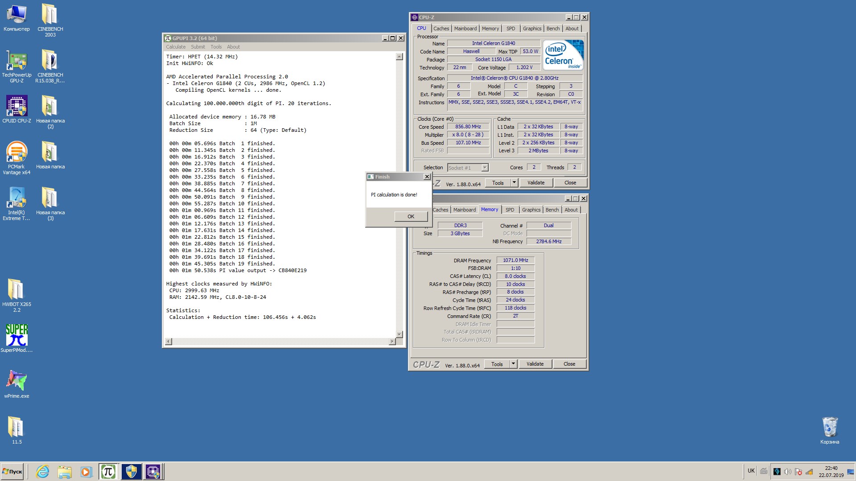Click Validate in upper CPU-Z window

536,183
